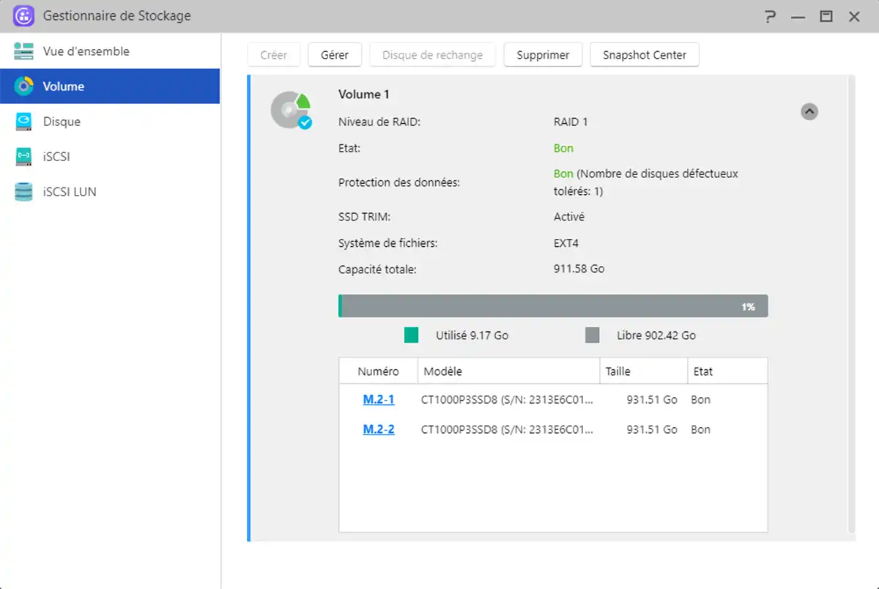Click the Volume 1 disk status icon

pyautogui.click(x=291, y=110)
